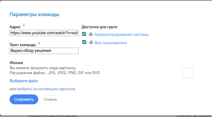This screenshot has width=212, height=117.
Task: Open the Администрирование системы group link
Action: [121, 35]
